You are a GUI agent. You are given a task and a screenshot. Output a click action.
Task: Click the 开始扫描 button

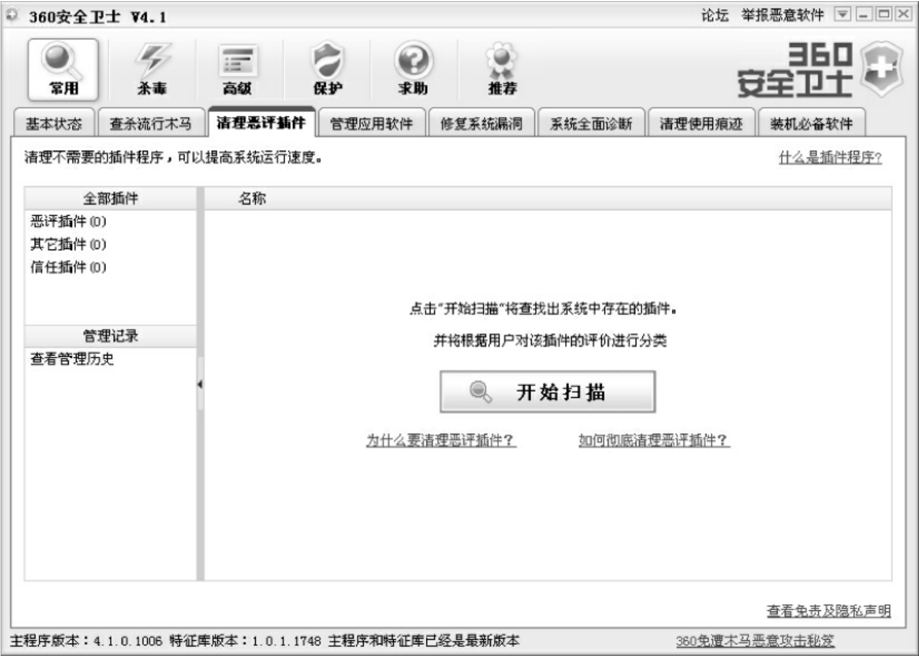[x=547, y=392]
